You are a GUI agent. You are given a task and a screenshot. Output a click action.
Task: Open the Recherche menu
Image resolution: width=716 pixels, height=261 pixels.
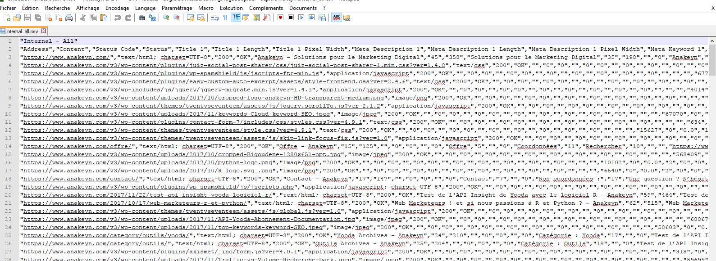point(58,8)
